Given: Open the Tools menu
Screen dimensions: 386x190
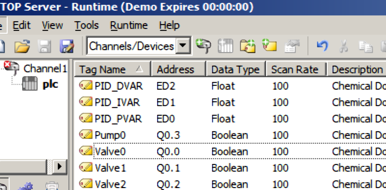Looking at the screenshot, I should pos(87,25).
